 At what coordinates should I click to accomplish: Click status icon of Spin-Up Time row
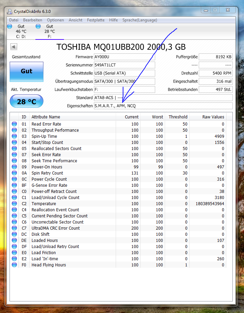pos(14,136)
